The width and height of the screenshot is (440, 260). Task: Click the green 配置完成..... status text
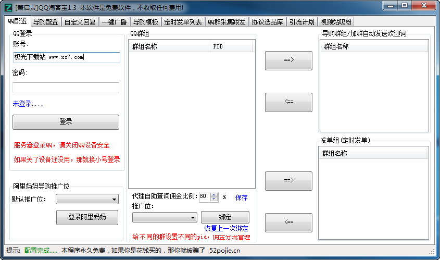click(41, 251)
